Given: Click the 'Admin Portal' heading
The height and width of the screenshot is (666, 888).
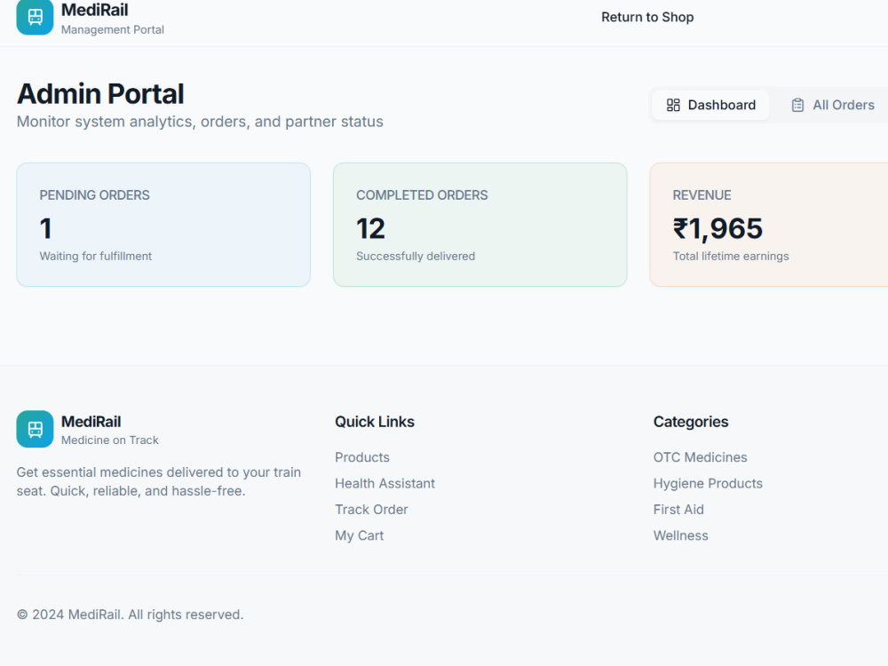Looking at the screenshot, I should click(100, 93).
